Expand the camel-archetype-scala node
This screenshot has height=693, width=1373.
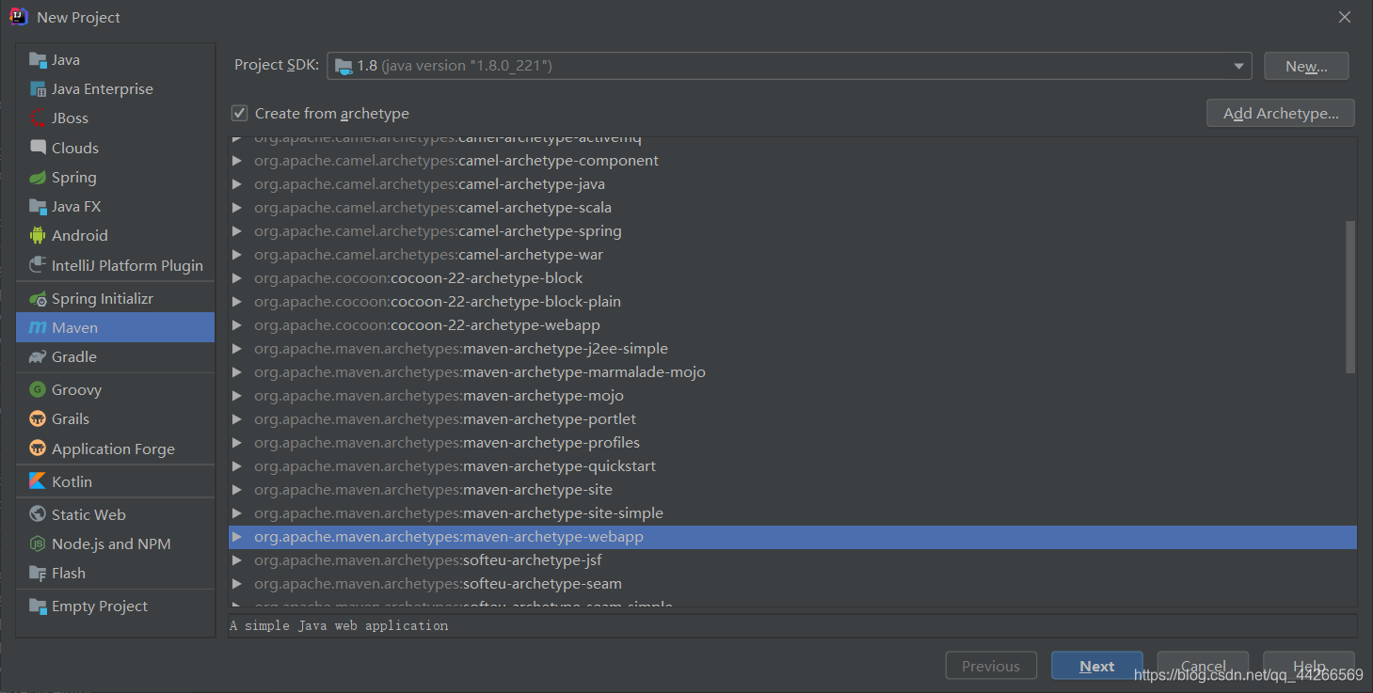coord(237,208)
